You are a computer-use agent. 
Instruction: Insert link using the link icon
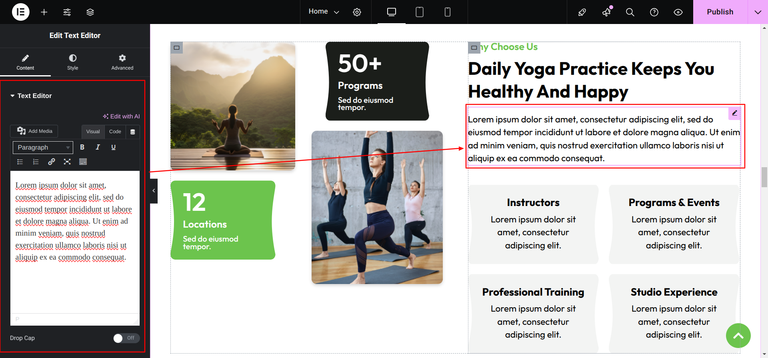click(x=52, y=162)
